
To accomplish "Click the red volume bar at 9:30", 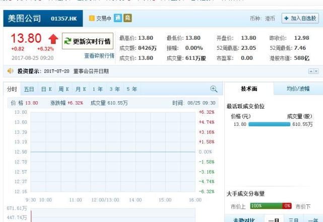I will [31, 216].
